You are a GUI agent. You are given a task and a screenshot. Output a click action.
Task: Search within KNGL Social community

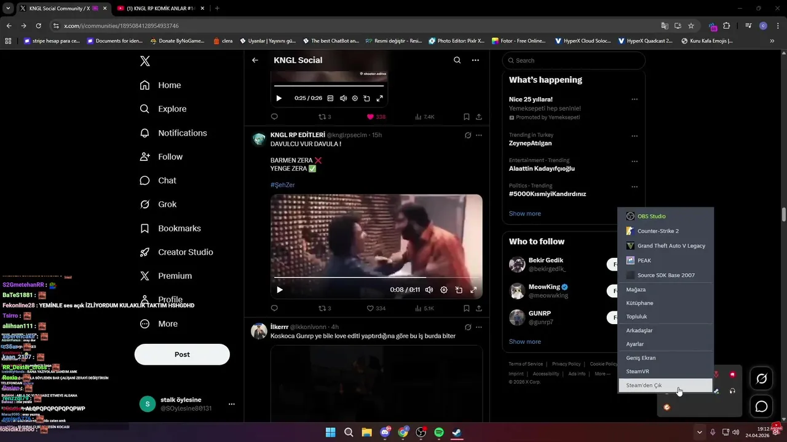457,60
